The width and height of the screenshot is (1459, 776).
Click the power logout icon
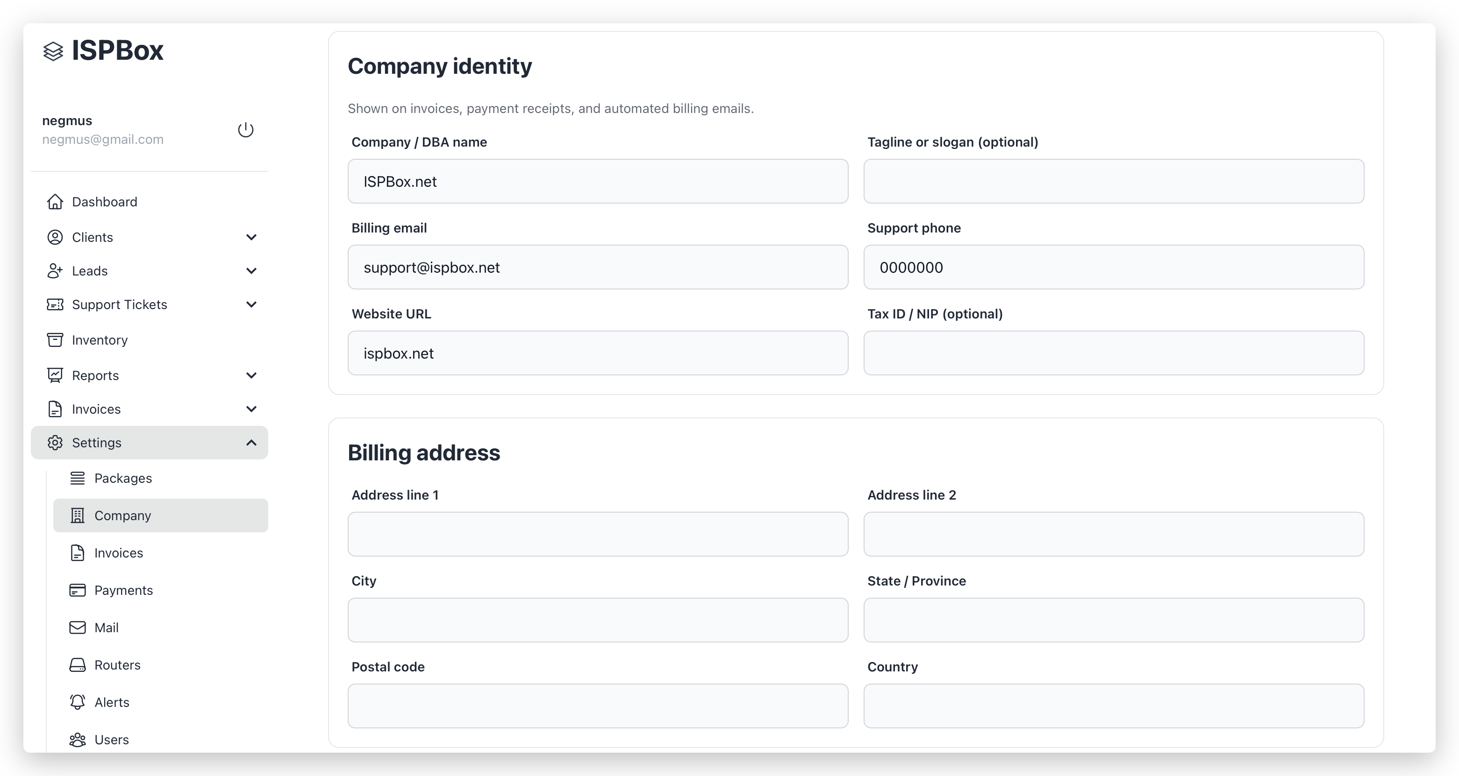click(245, 130)
